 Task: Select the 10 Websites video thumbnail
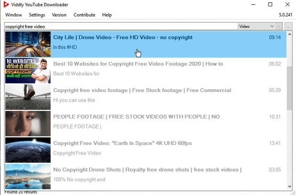[x=28, y=70]
